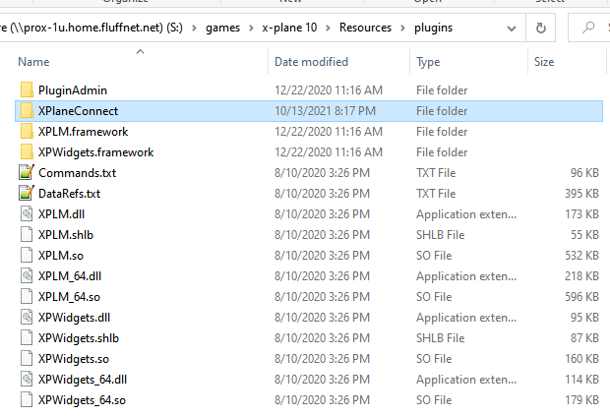Click the 596 KB size value
This screenshot has height=416, width=610.
point(581,297)
